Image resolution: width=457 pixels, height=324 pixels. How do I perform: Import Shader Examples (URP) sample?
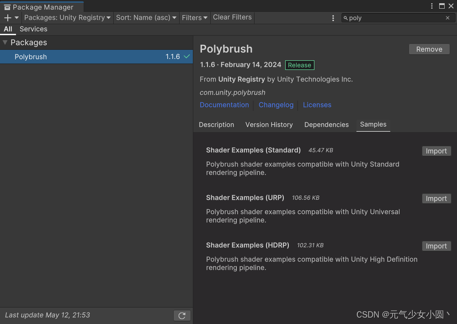(436, 198)
